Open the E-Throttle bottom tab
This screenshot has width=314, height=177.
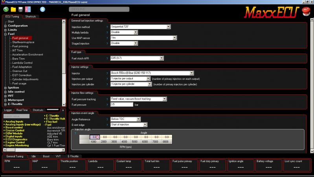click(x=73, y=157)
